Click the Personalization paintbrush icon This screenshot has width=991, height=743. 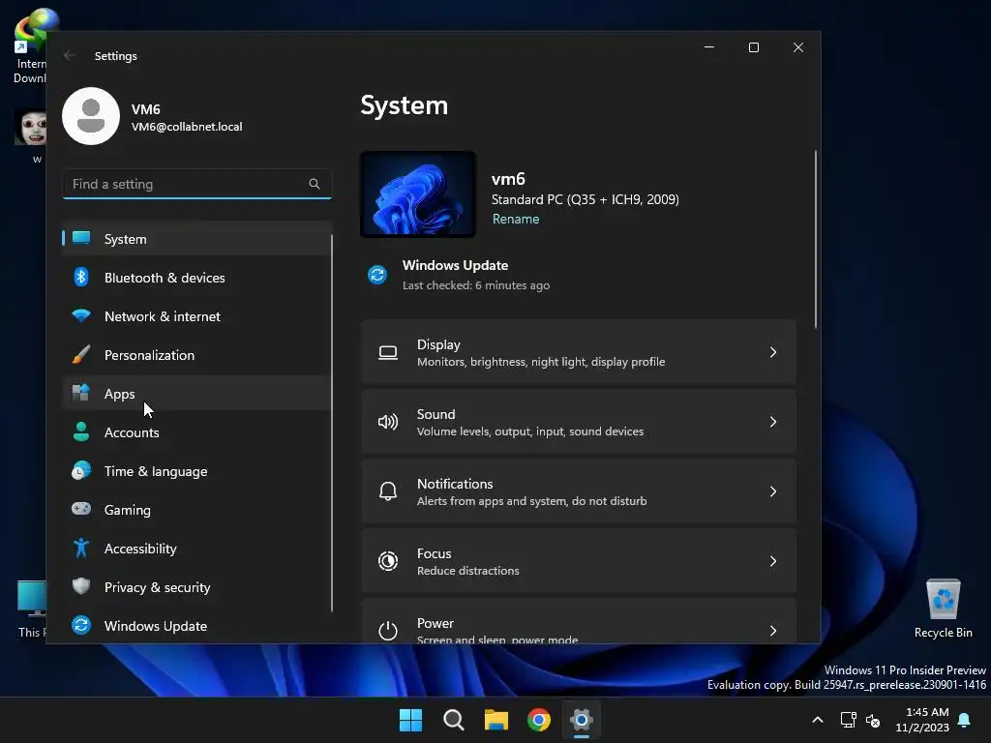81,354
